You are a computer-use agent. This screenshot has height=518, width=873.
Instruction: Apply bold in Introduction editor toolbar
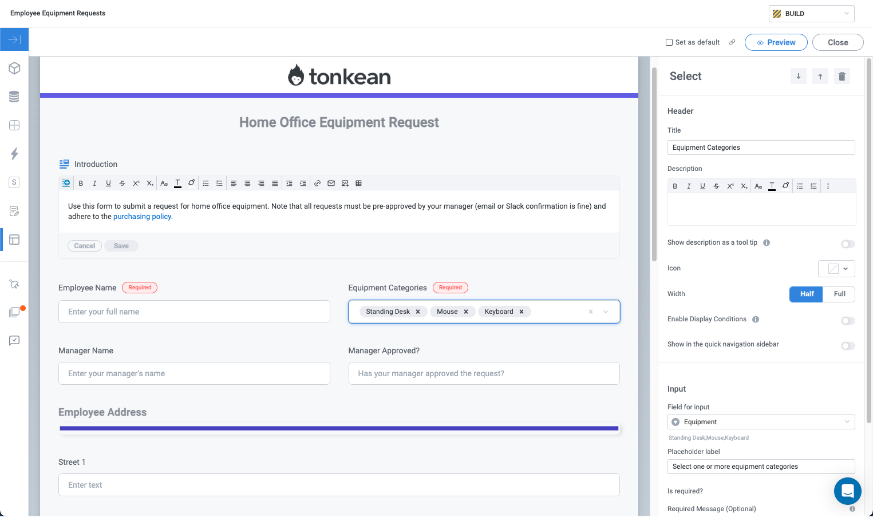pos(81,183)
